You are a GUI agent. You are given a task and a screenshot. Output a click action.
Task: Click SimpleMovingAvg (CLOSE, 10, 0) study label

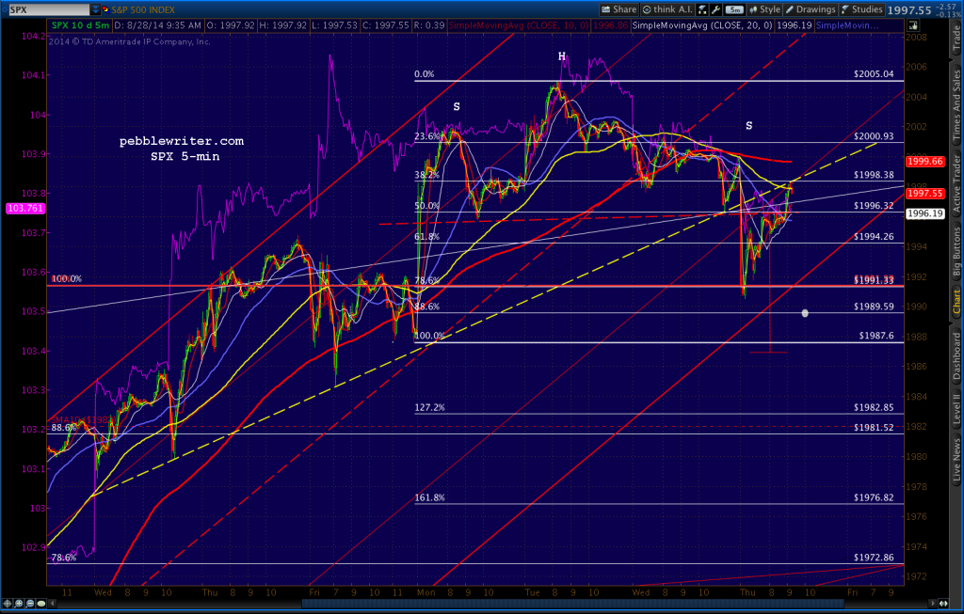519,25
